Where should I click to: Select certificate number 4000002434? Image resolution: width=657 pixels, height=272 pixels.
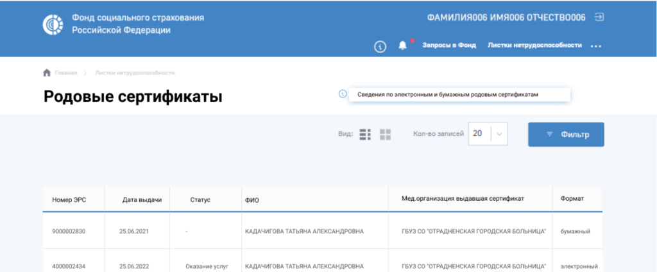69,266
